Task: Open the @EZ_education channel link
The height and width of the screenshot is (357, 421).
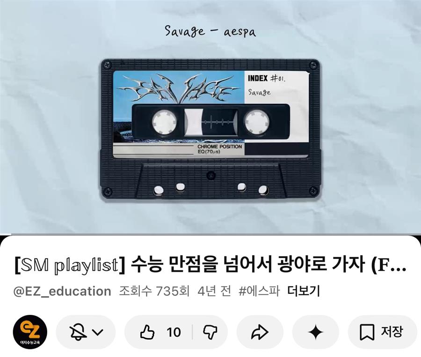Action: (x=62, y=291)
